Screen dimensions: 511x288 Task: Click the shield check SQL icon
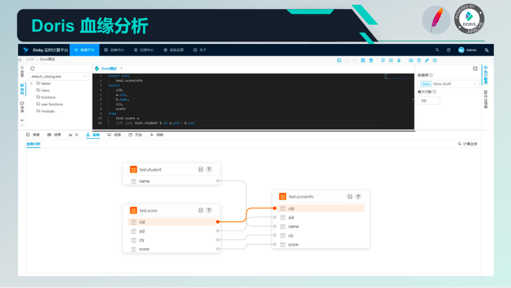pyautogui.click(x=383, y=60)
